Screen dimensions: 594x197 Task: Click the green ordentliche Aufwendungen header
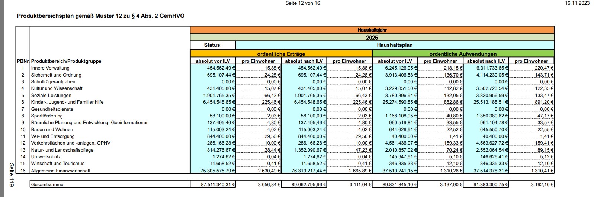click(x=463, y=54)
